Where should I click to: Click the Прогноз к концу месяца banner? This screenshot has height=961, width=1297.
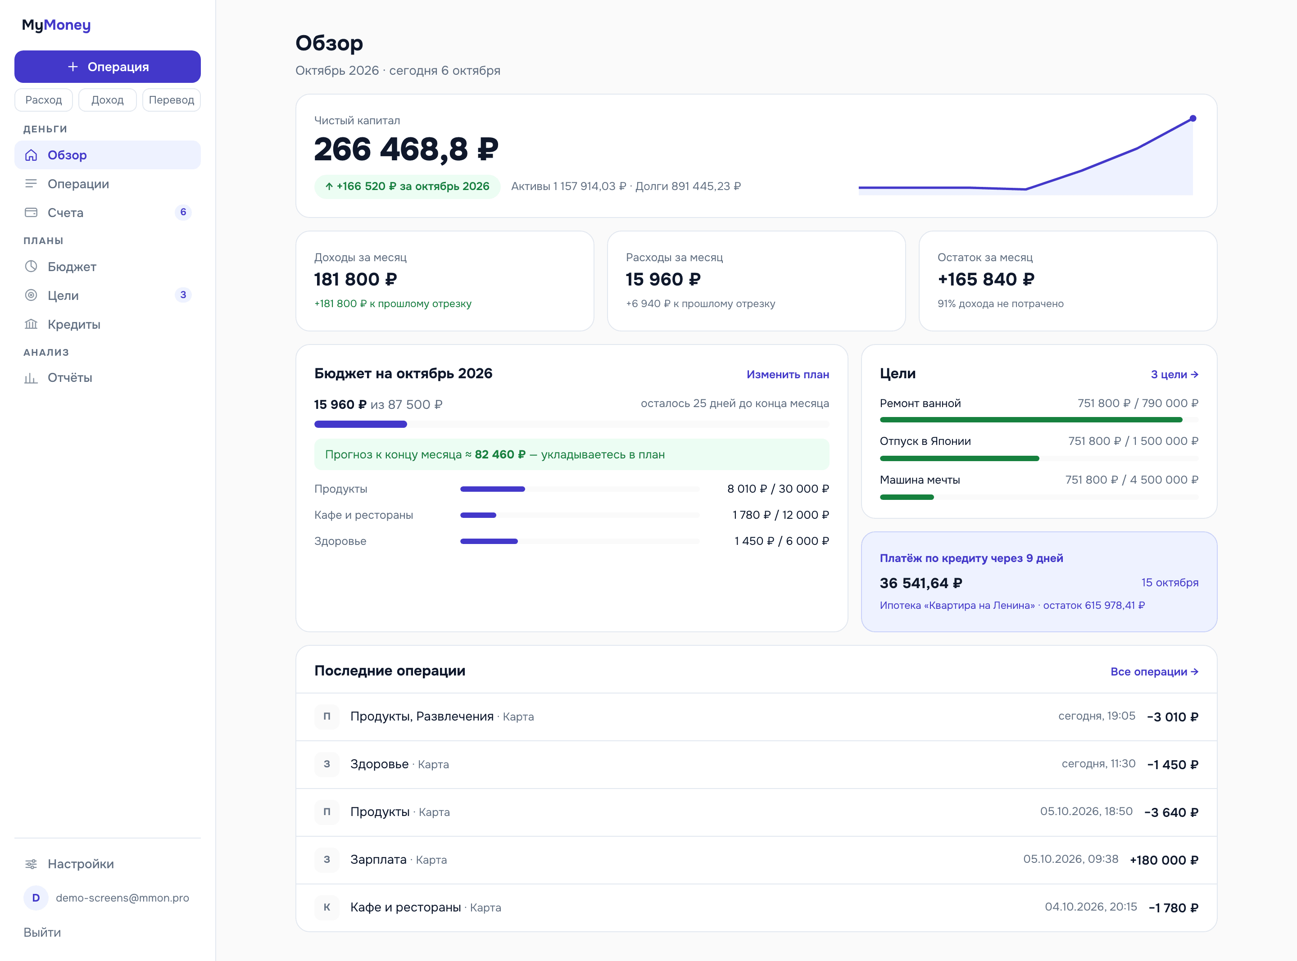click(572, 454)
